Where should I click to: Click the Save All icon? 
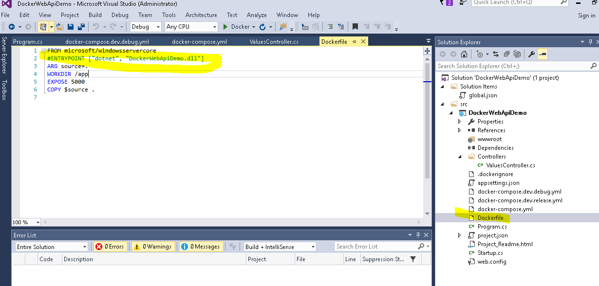[81, 27]
